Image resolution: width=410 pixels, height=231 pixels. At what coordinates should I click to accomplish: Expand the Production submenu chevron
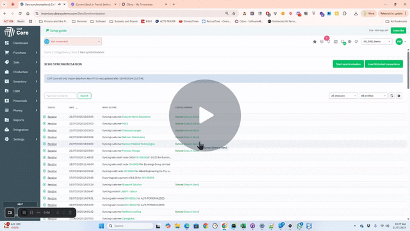37,72
